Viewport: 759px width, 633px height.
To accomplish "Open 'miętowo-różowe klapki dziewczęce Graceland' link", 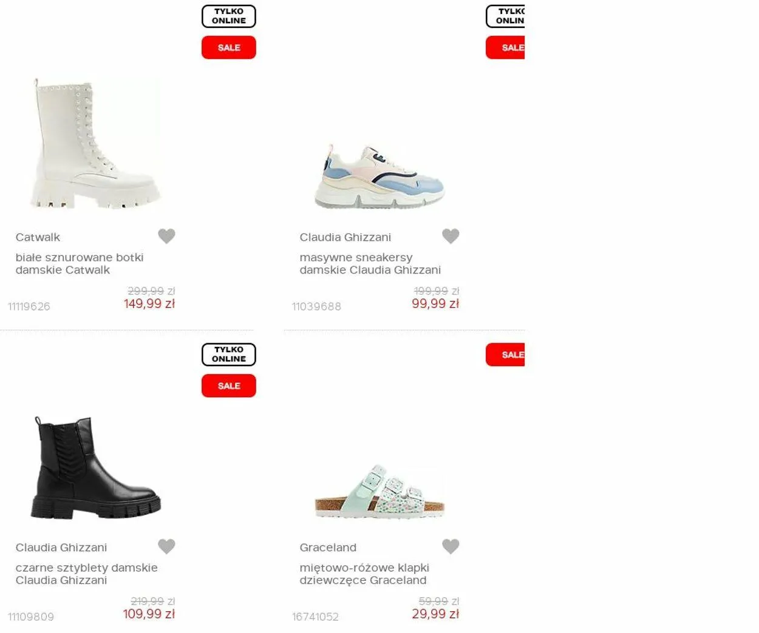I will point(364,574).
